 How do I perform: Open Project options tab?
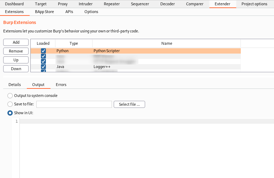pyautogui.click(x=254, y=4)
